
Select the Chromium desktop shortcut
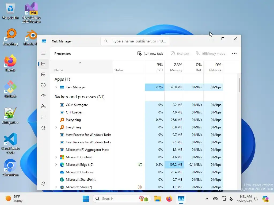tap(10, 168)
